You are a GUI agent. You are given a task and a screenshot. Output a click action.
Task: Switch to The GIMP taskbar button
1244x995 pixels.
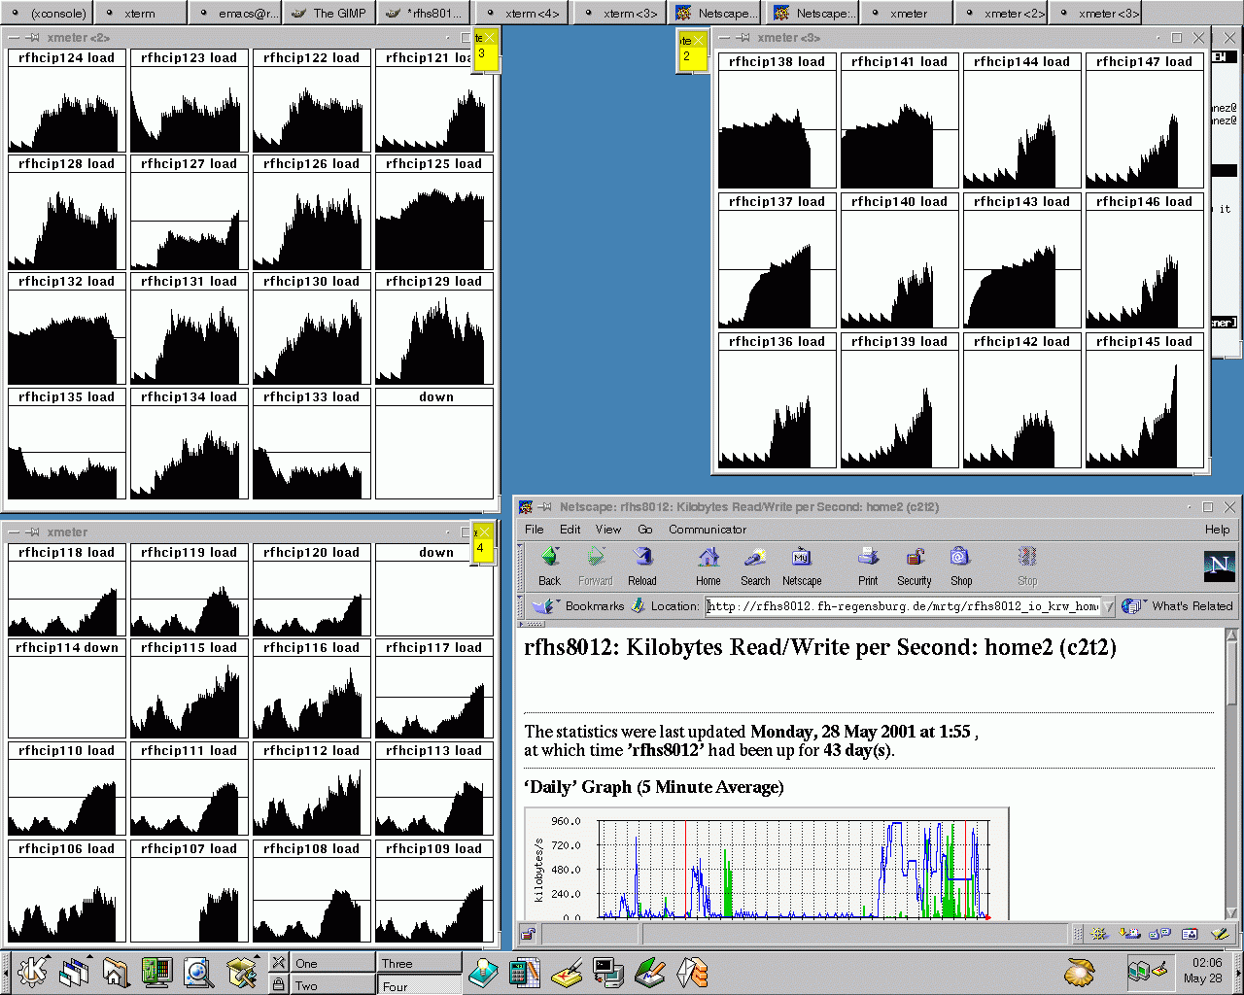329,14
